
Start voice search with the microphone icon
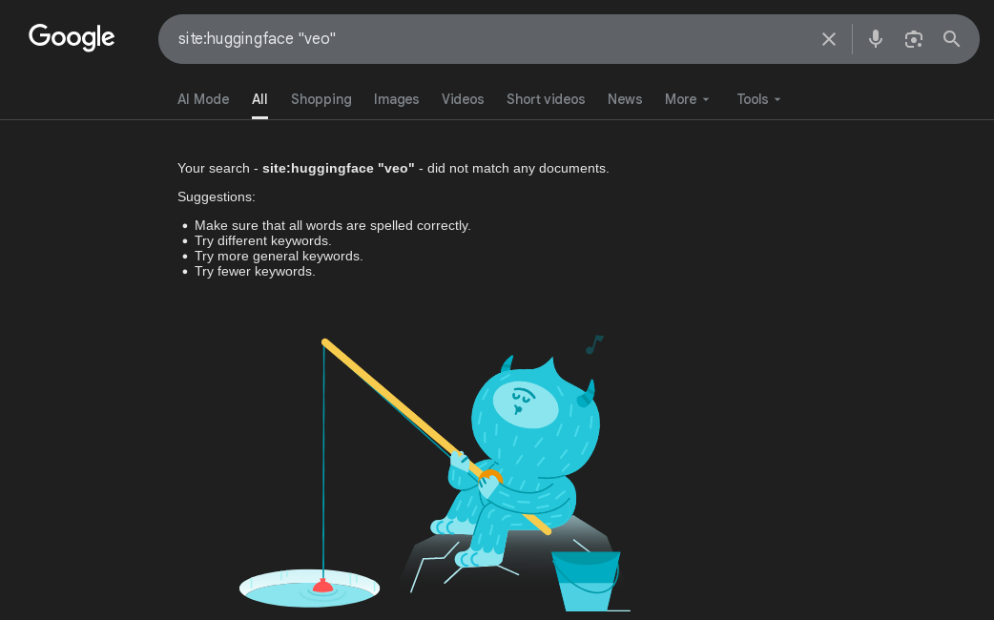tap(876, 39)
